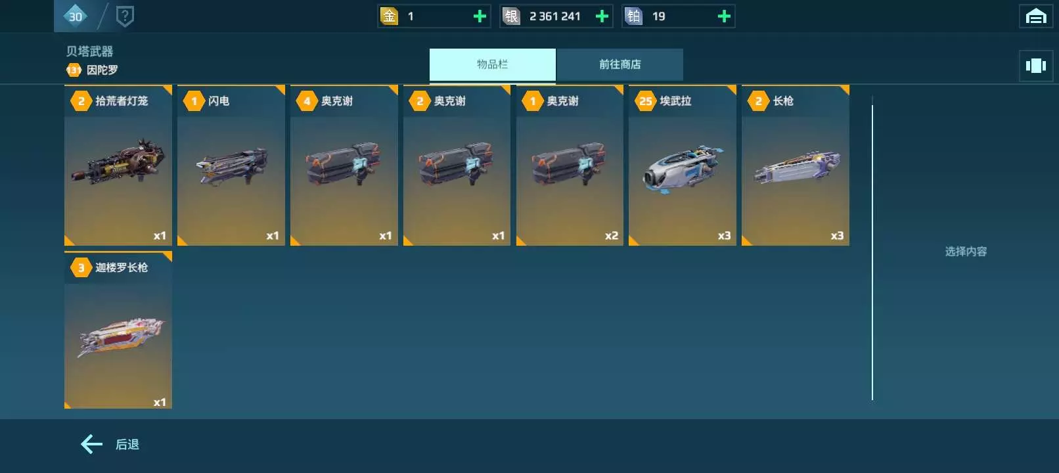Select the 长枪 weapon card

[x=796, y=166]
